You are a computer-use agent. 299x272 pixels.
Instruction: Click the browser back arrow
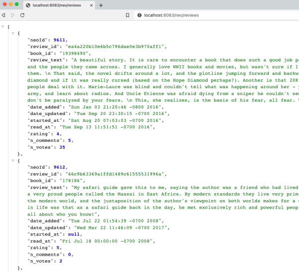(3, 15)
